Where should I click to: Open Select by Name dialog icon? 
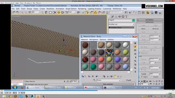pyautogui.click(x=46, y=12)
